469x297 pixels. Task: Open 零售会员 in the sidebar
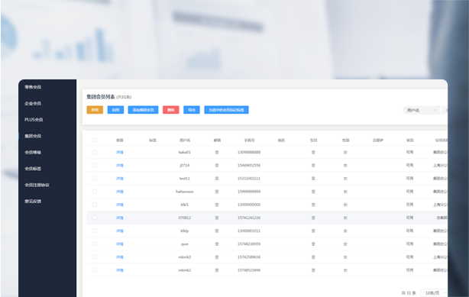(x=33, y=87)
